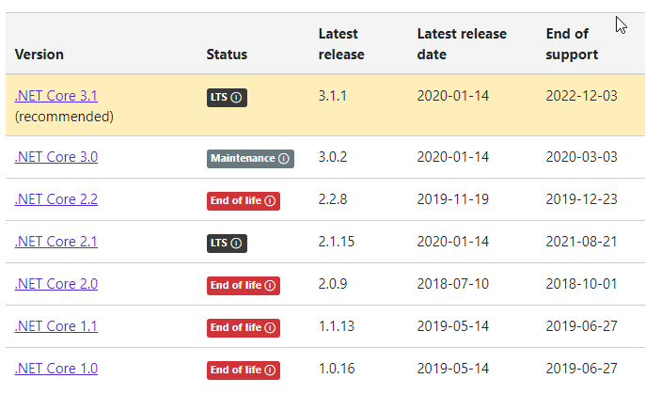Select the latest release value 2.1.15

point(337,242)
